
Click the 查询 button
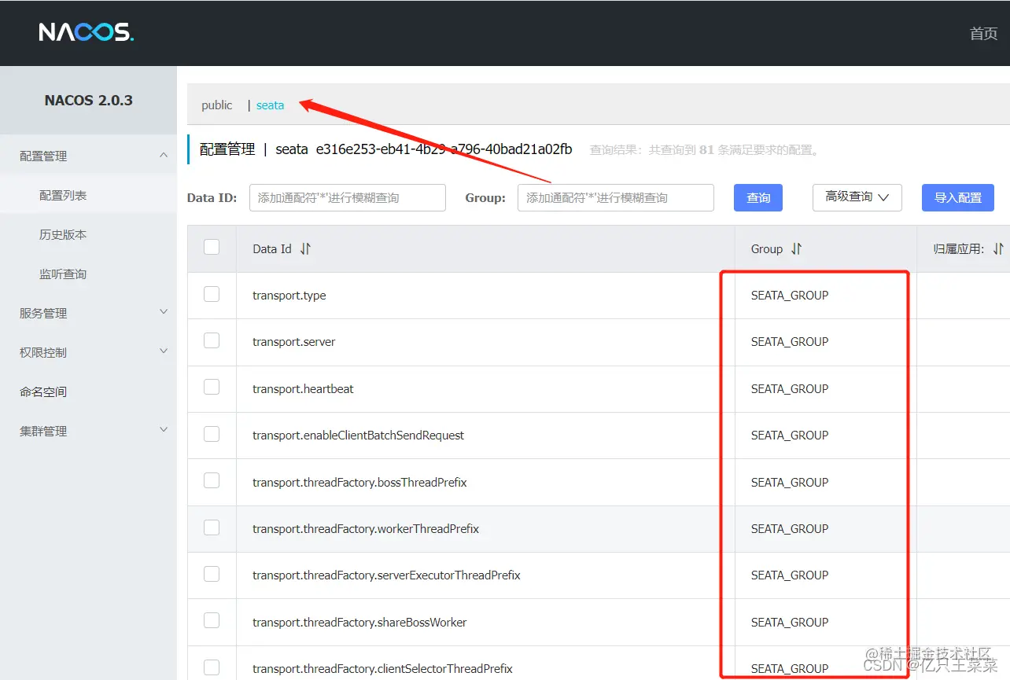pyautogui.click(x=758, y=197)
